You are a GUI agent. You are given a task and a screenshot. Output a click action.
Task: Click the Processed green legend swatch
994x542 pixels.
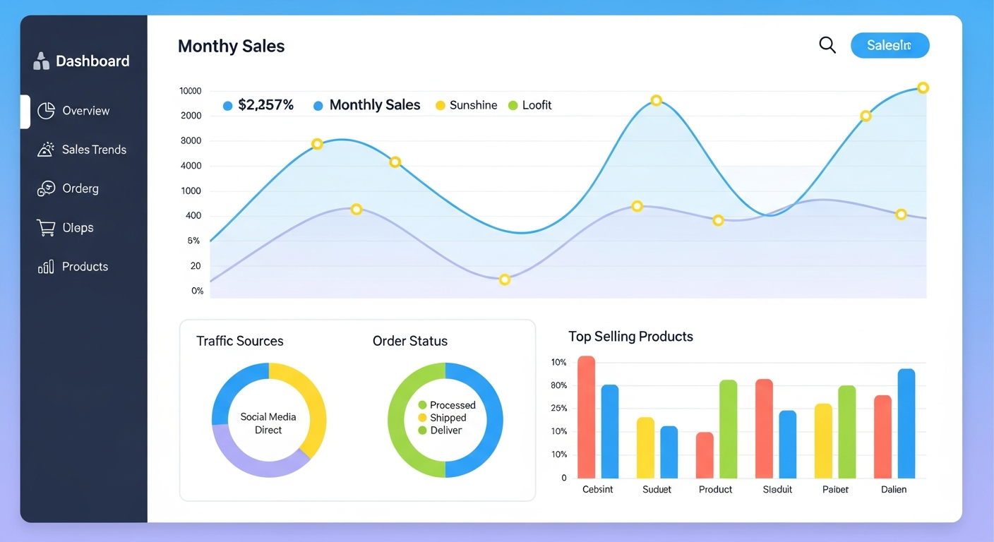(x=422, y=405)
